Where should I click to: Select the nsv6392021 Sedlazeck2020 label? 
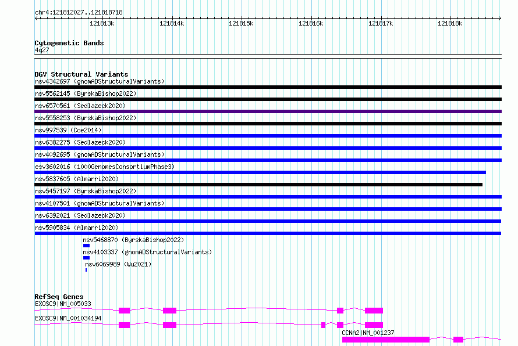80,215
